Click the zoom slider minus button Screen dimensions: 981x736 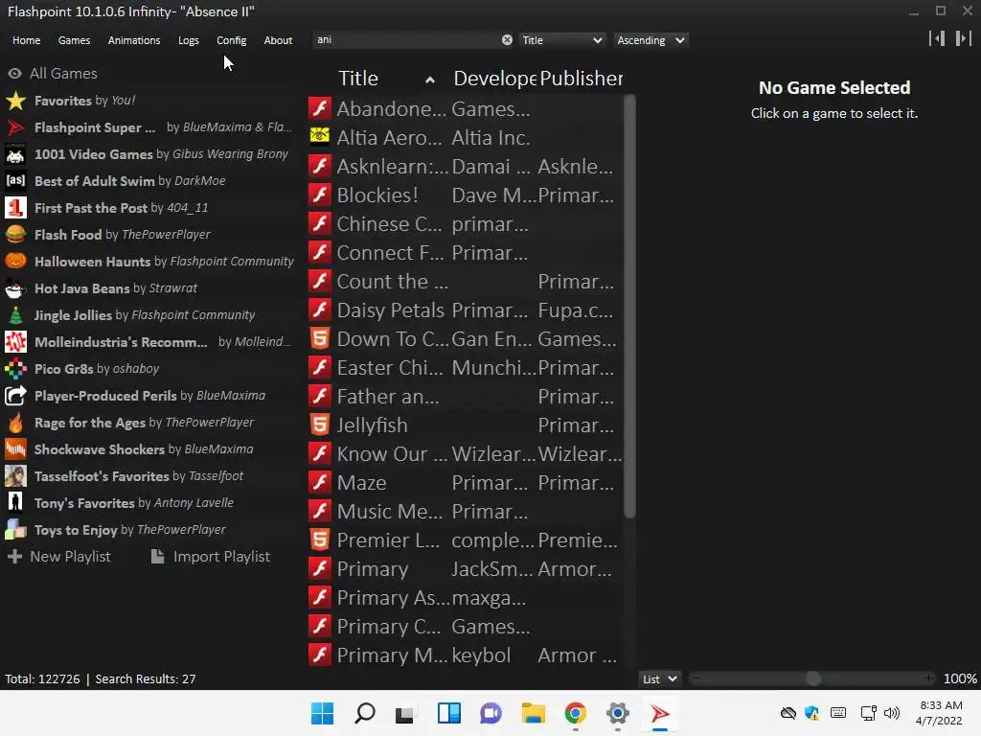(696, 678)
